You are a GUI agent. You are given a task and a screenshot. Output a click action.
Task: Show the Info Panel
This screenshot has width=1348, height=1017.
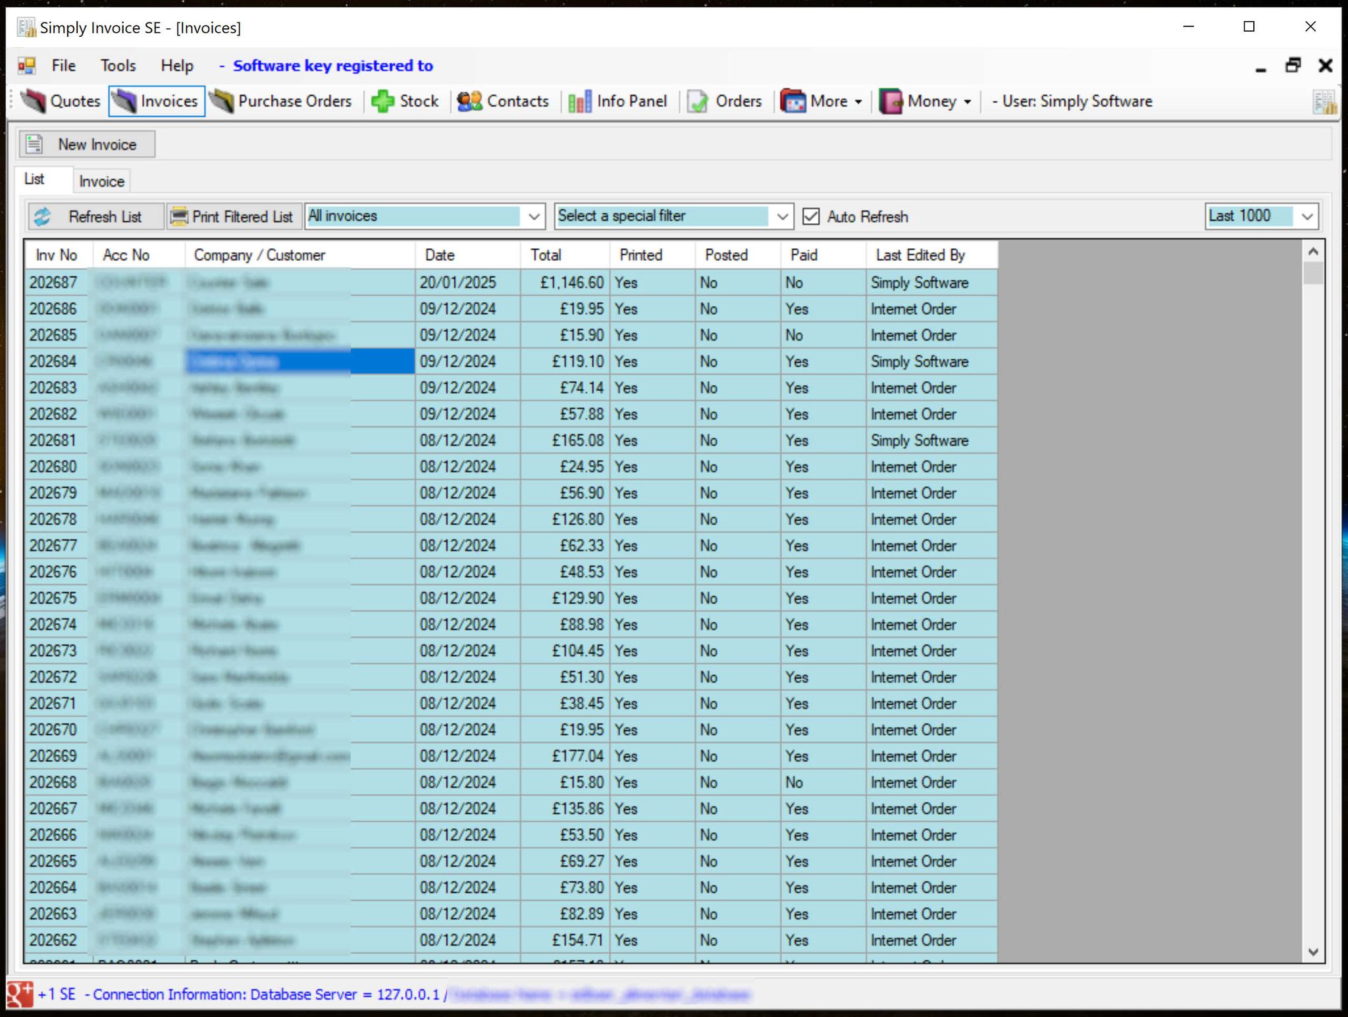pyautogui.click(x=617, y=101)
